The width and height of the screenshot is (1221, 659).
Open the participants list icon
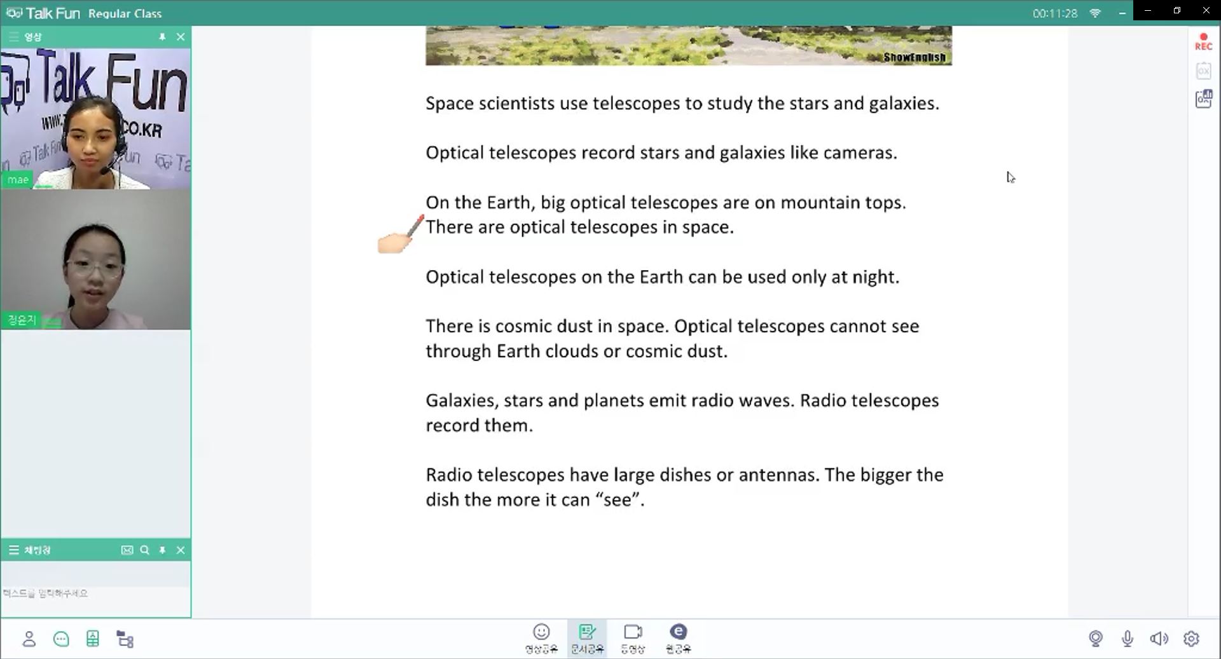point(29,639)
